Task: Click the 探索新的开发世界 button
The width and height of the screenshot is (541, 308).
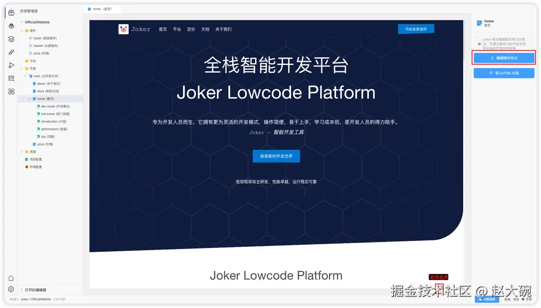Action: pyautogui.click(x=276, y=156)
